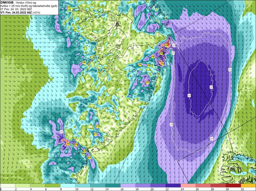Select the 22–24 m/s dark indigo legend swatch
Image resolution: width=256 pixels, height=191 pixels.
pyautogui.click(x=173, y=185)
